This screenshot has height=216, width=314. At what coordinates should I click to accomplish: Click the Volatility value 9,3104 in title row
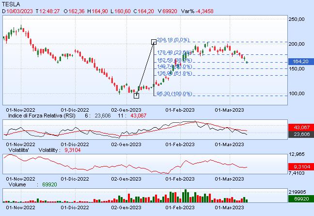73,150
